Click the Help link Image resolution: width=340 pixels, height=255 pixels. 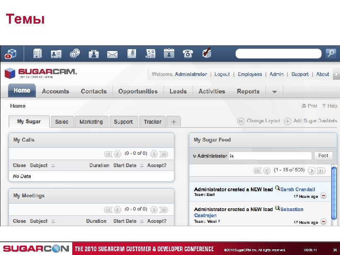point(330,106)
